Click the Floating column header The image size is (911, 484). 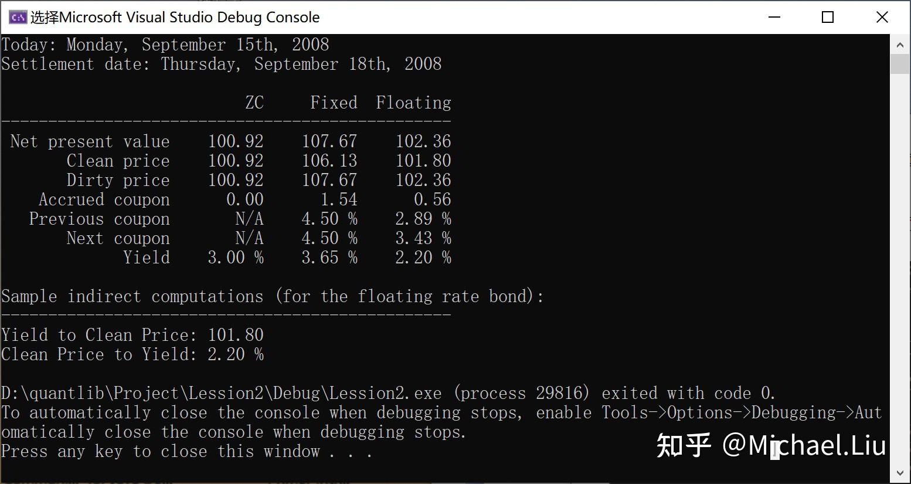coord(413,103)
